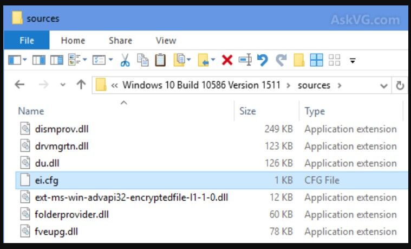Click the Rename icon in the toolbar

click(245, 60)
